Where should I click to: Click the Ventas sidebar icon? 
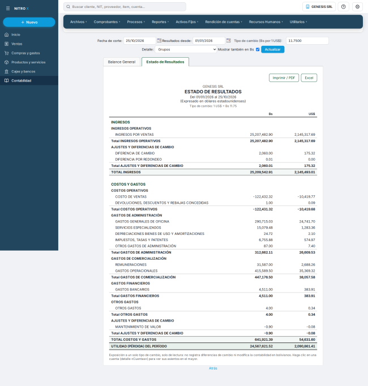7,44
